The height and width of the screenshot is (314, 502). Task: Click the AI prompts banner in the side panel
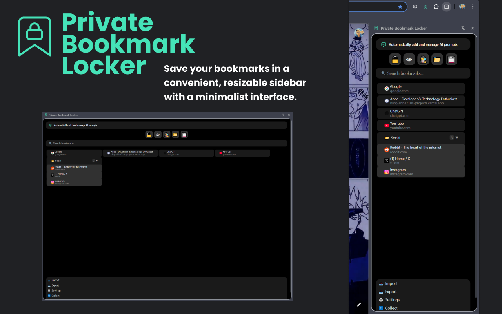423,44
